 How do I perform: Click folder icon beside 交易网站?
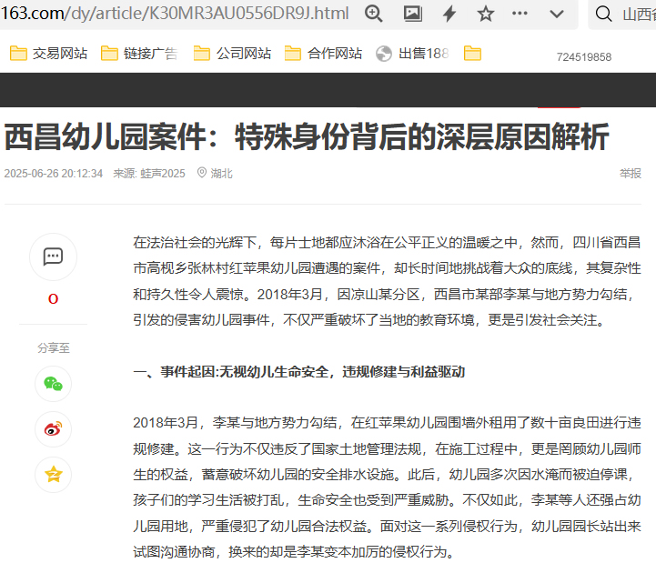coord(18,54)
